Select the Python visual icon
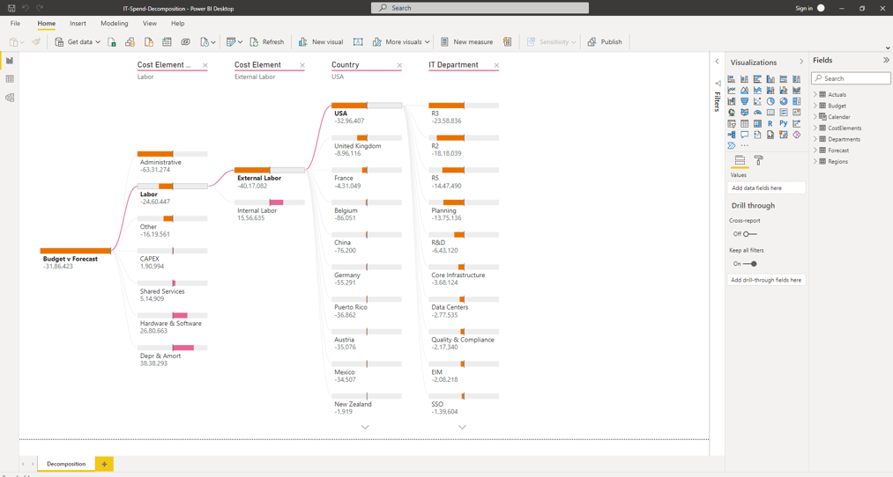Screen dimensions: 893x477 [784, 124]
